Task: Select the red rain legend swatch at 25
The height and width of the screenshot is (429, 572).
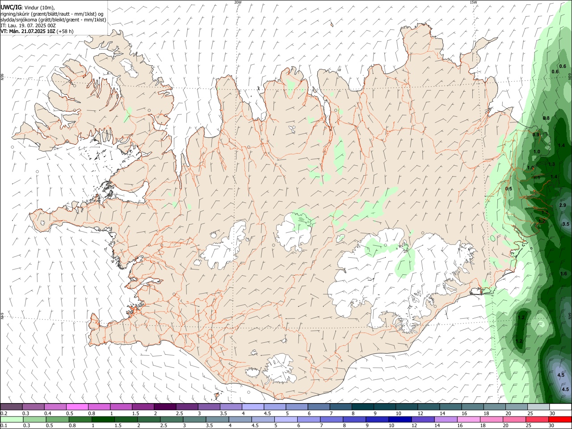Action: pos(537,419)
